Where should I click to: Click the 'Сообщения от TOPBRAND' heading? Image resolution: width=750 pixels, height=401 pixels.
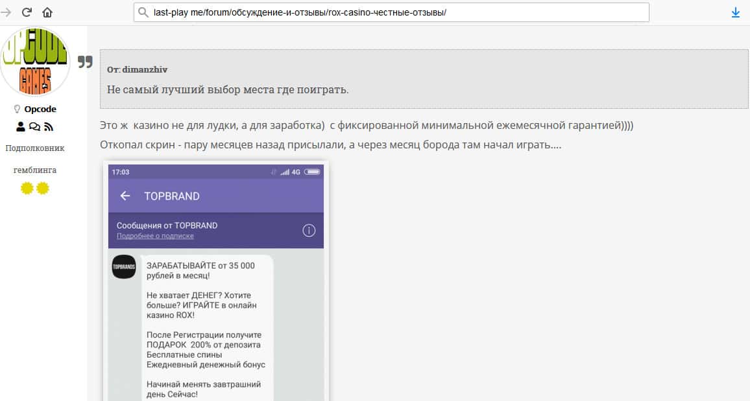point(167,225)
